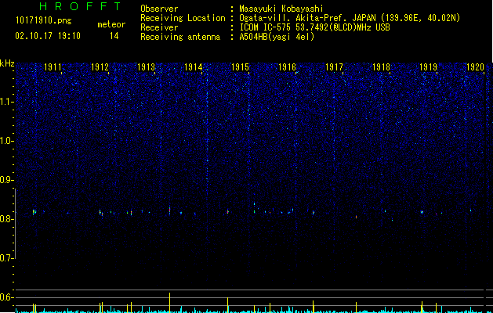Click the meteor count value 14

point(114,36)
